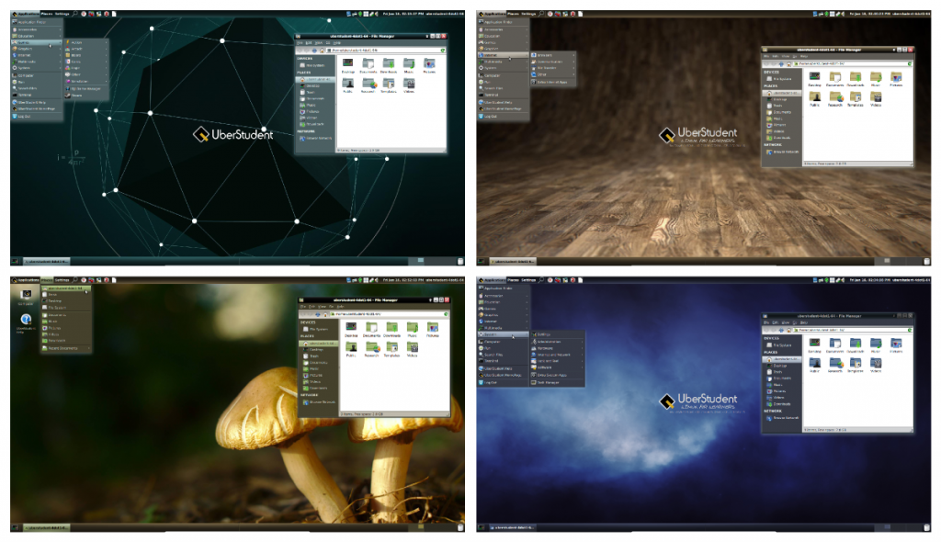Open Pictures folder in the mushroom desktop's file manager
Image resolution: width=941 pixels, height=542 pixels.
coord(433,328)
